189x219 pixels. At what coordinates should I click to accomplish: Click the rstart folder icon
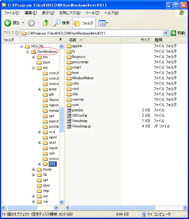tap(69, 67)
